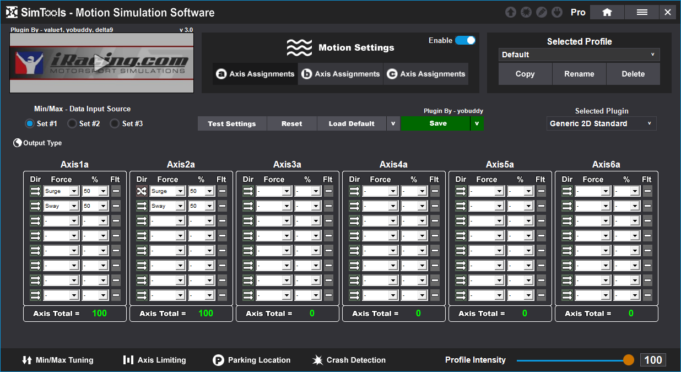Click the Output Type icon
681x372 pixels.
[17, 143]
